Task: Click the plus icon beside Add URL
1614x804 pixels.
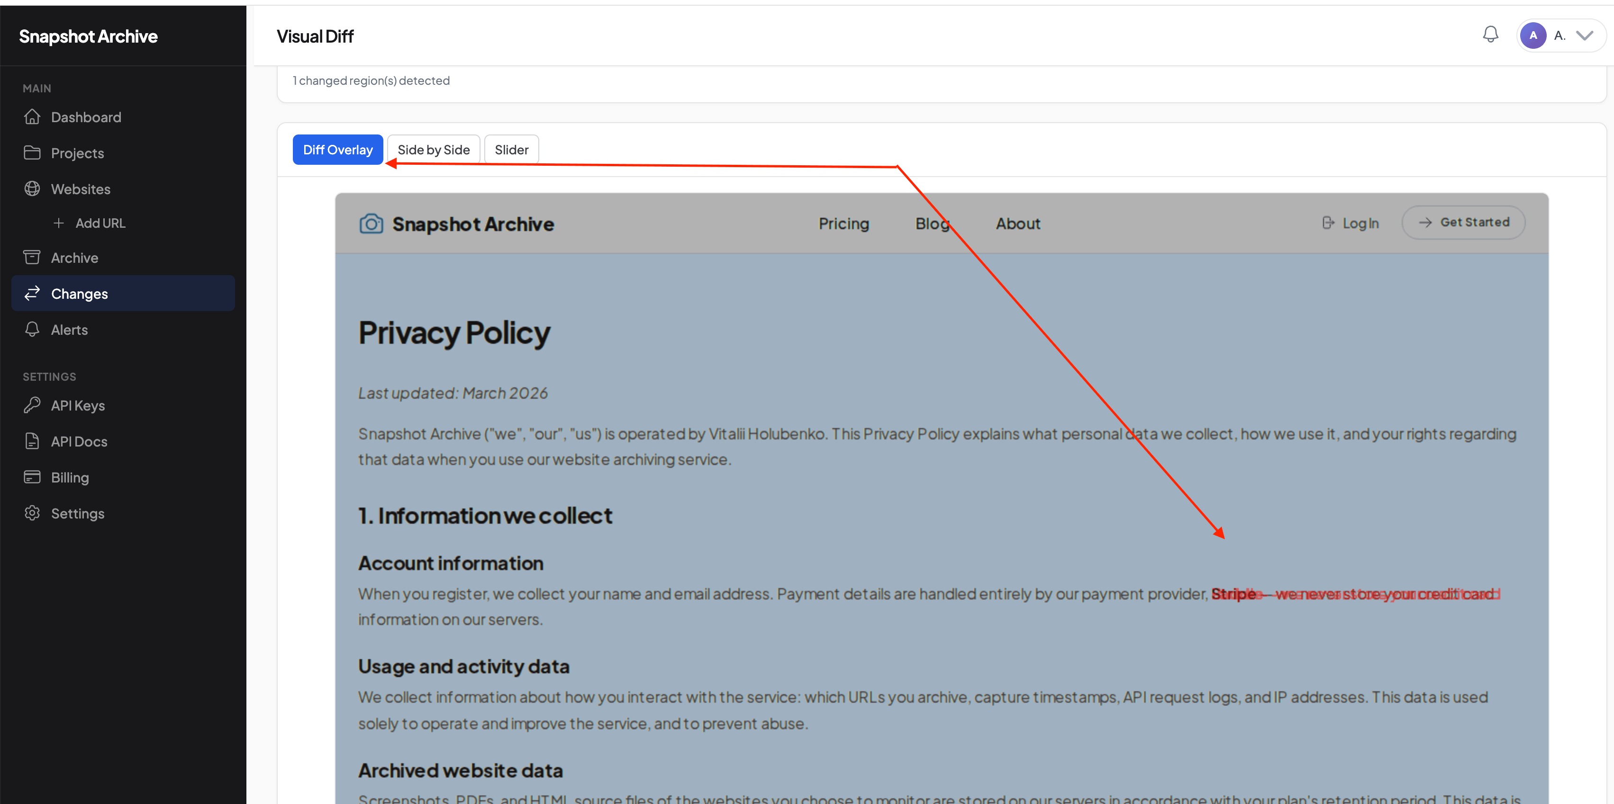Action: pos(59,223)
